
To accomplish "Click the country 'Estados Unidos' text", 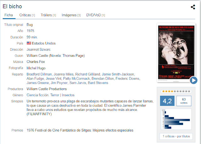I will click(x=44, y=43).
